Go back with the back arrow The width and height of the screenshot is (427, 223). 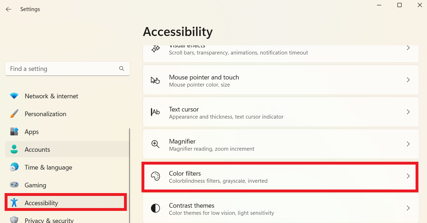(9, 9)
